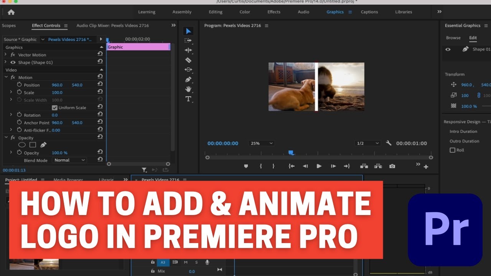Collapse the Opacity effect group
Screen dimensions: 491x276
click(6, 137)
